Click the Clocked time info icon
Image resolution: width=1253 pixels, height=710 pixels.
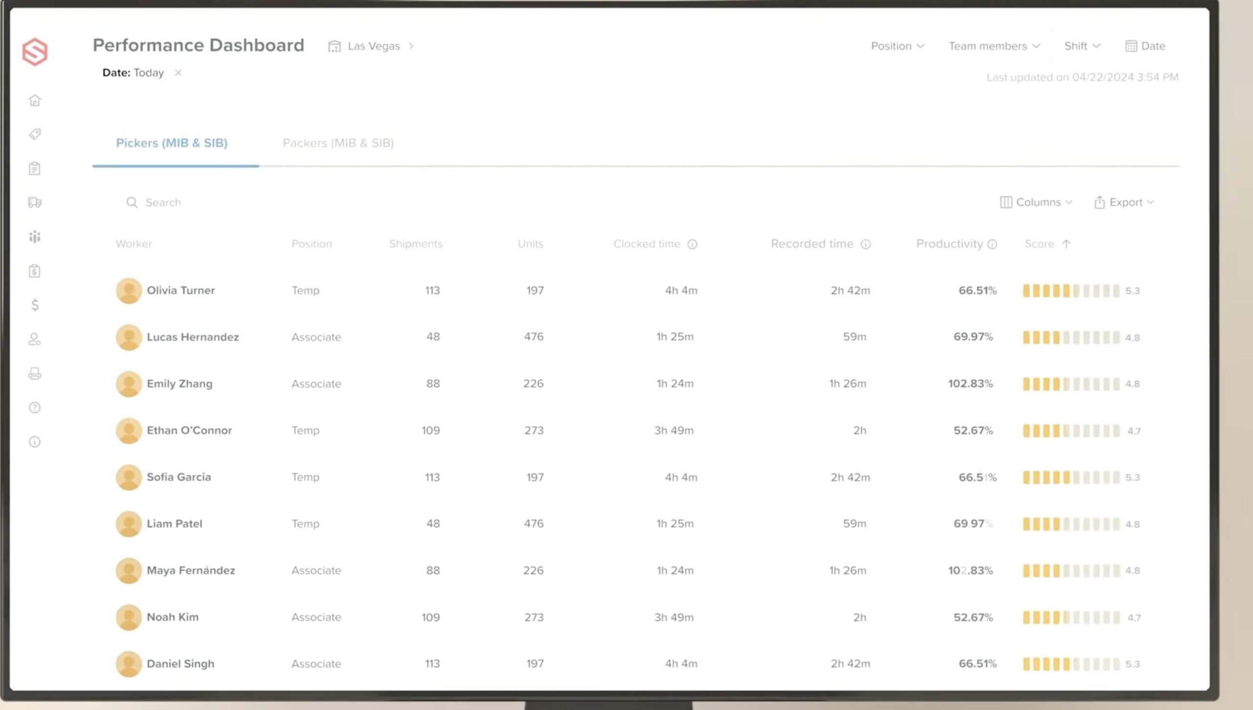pyautogui.click(x=692, y=244)
